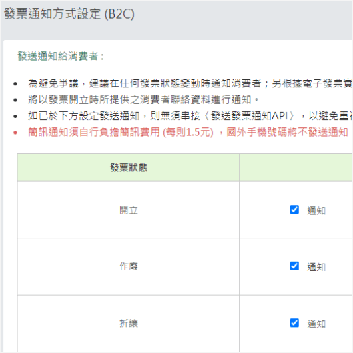Select the 折讓 status cell
Screen dimensions: 353x353
(x=129, y=324)
